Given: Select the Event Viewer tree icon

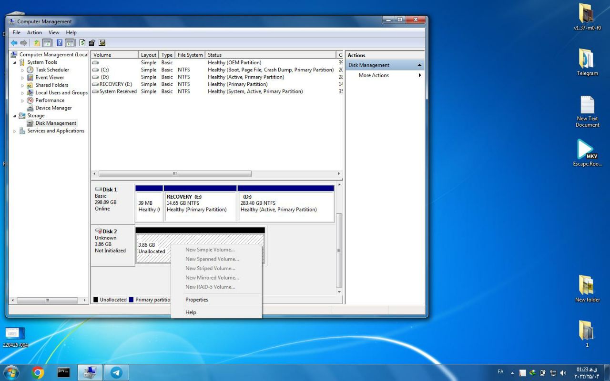Looking at the screenshot, I should [30, 78].
